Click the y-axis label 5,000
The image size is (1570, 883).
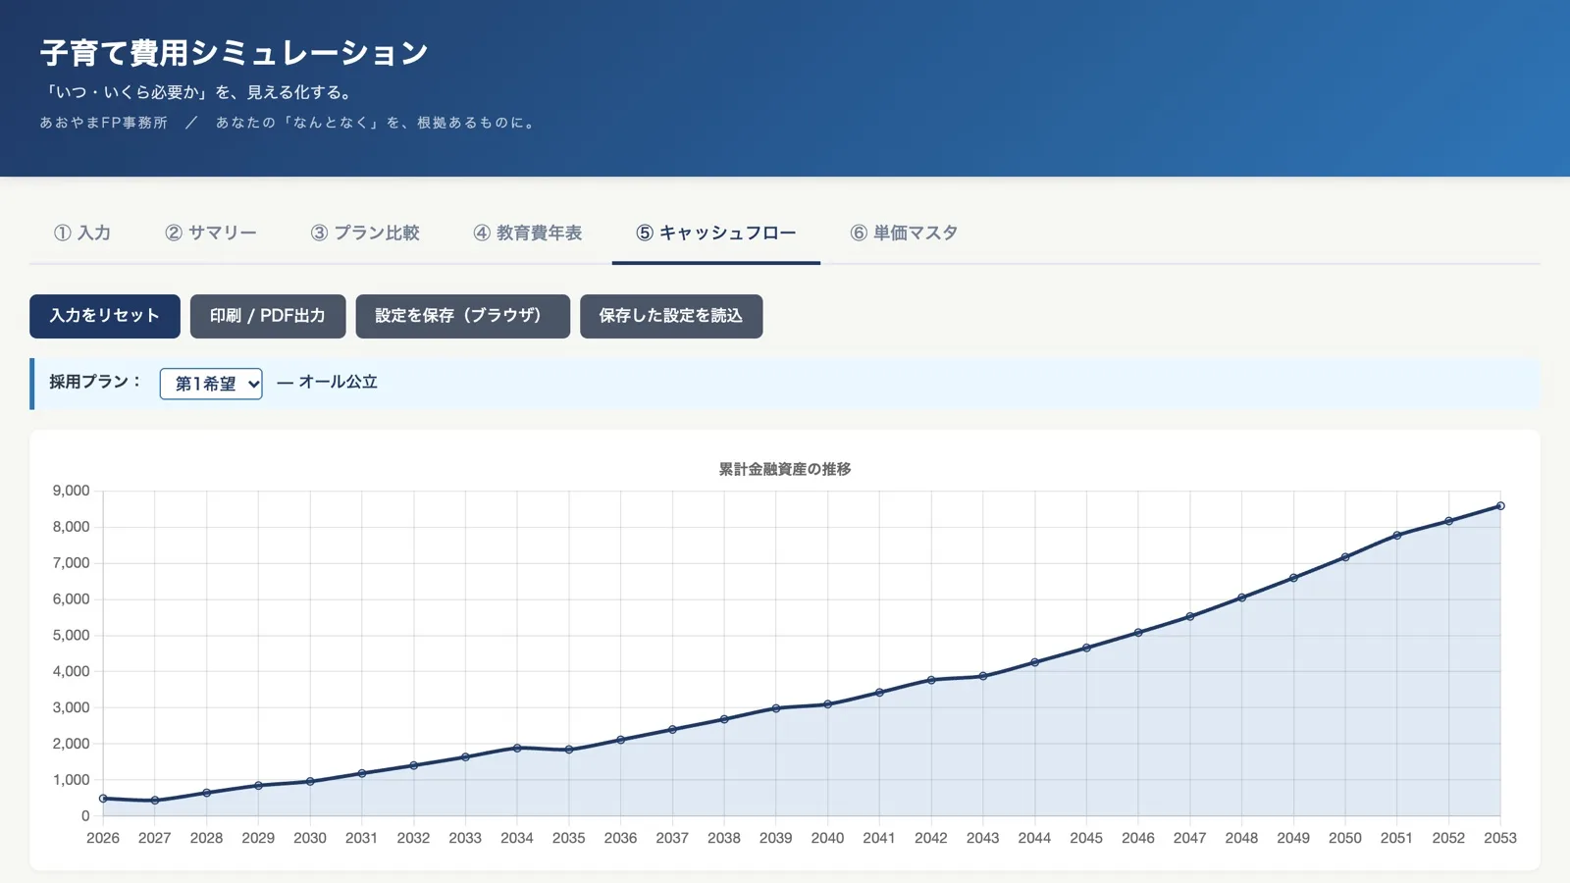tap(71, 635)
